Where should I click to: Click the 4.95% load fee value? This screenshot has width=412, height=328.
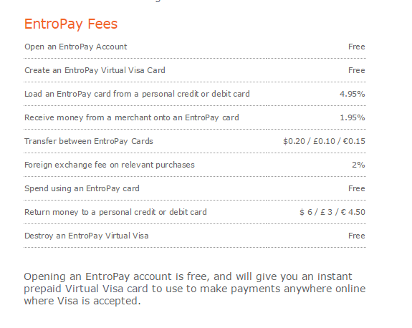pyautogui.click(x=352, y=94)
